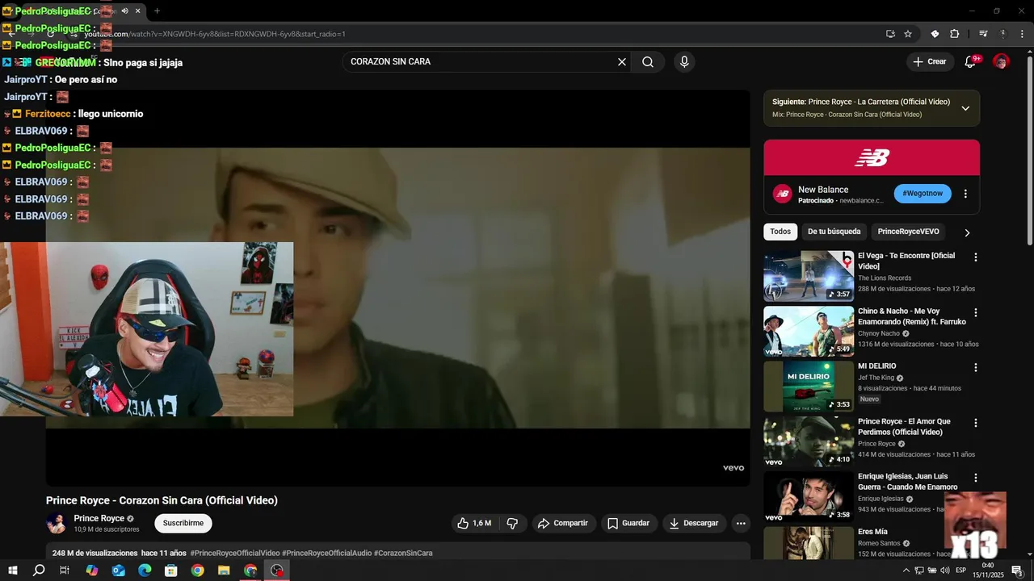Click the #PrinceRoyceOfficialAudio hashtag

[327, 554]
